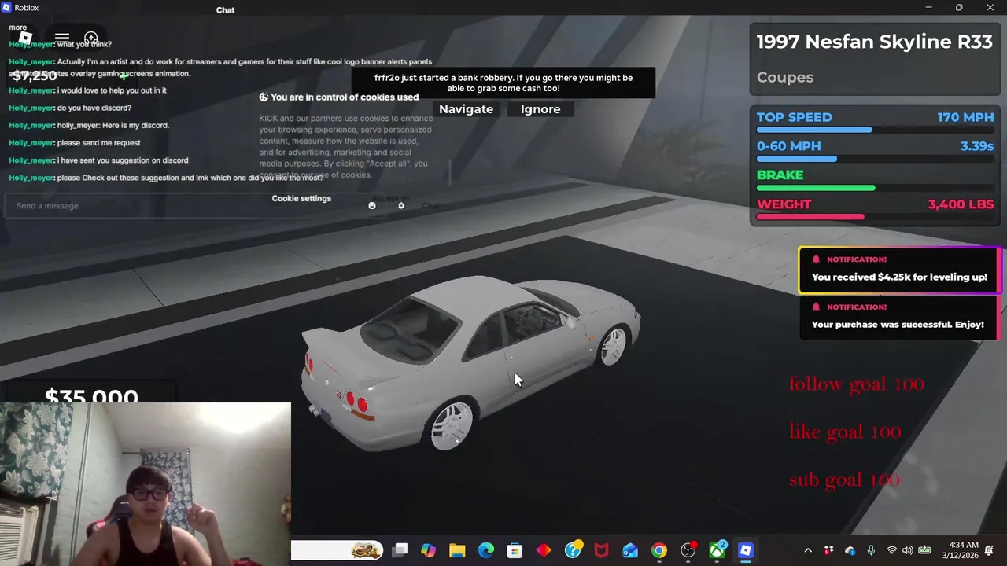1007x566 pixels.
Task: Click the $7,250 cash balance
Action: pyautogui.click(x=35, y=75)
